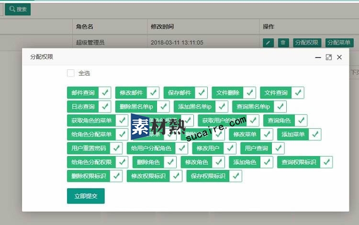
Task: Toggle the 文件删除 permission
Action: click(x=234, y=93)
